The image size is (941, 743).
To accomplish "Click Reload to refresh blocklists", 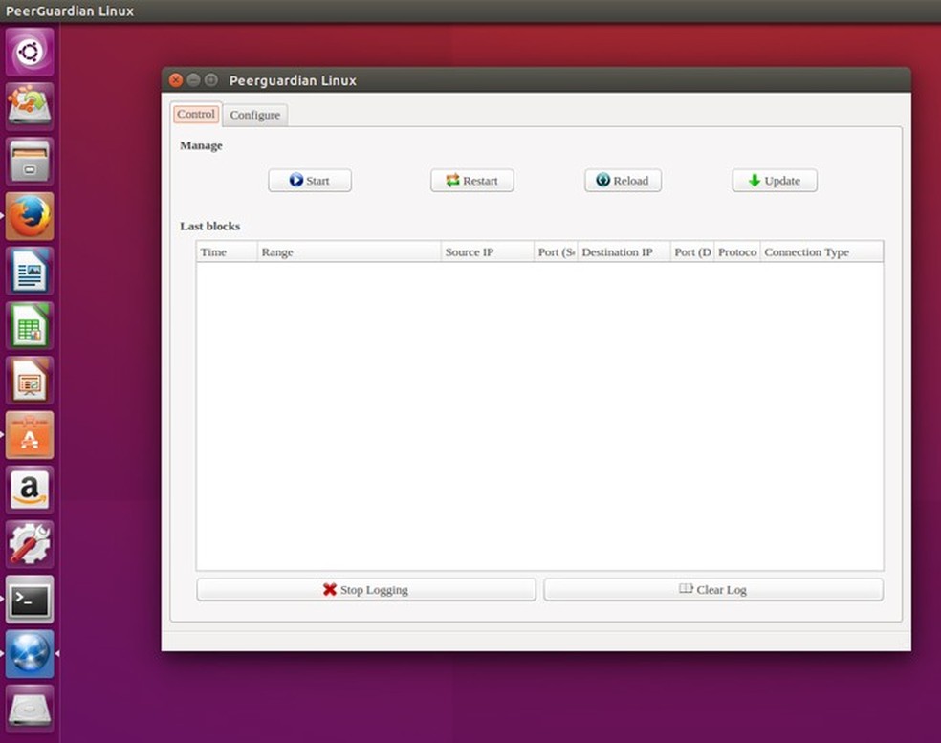I will click(623, 181).
